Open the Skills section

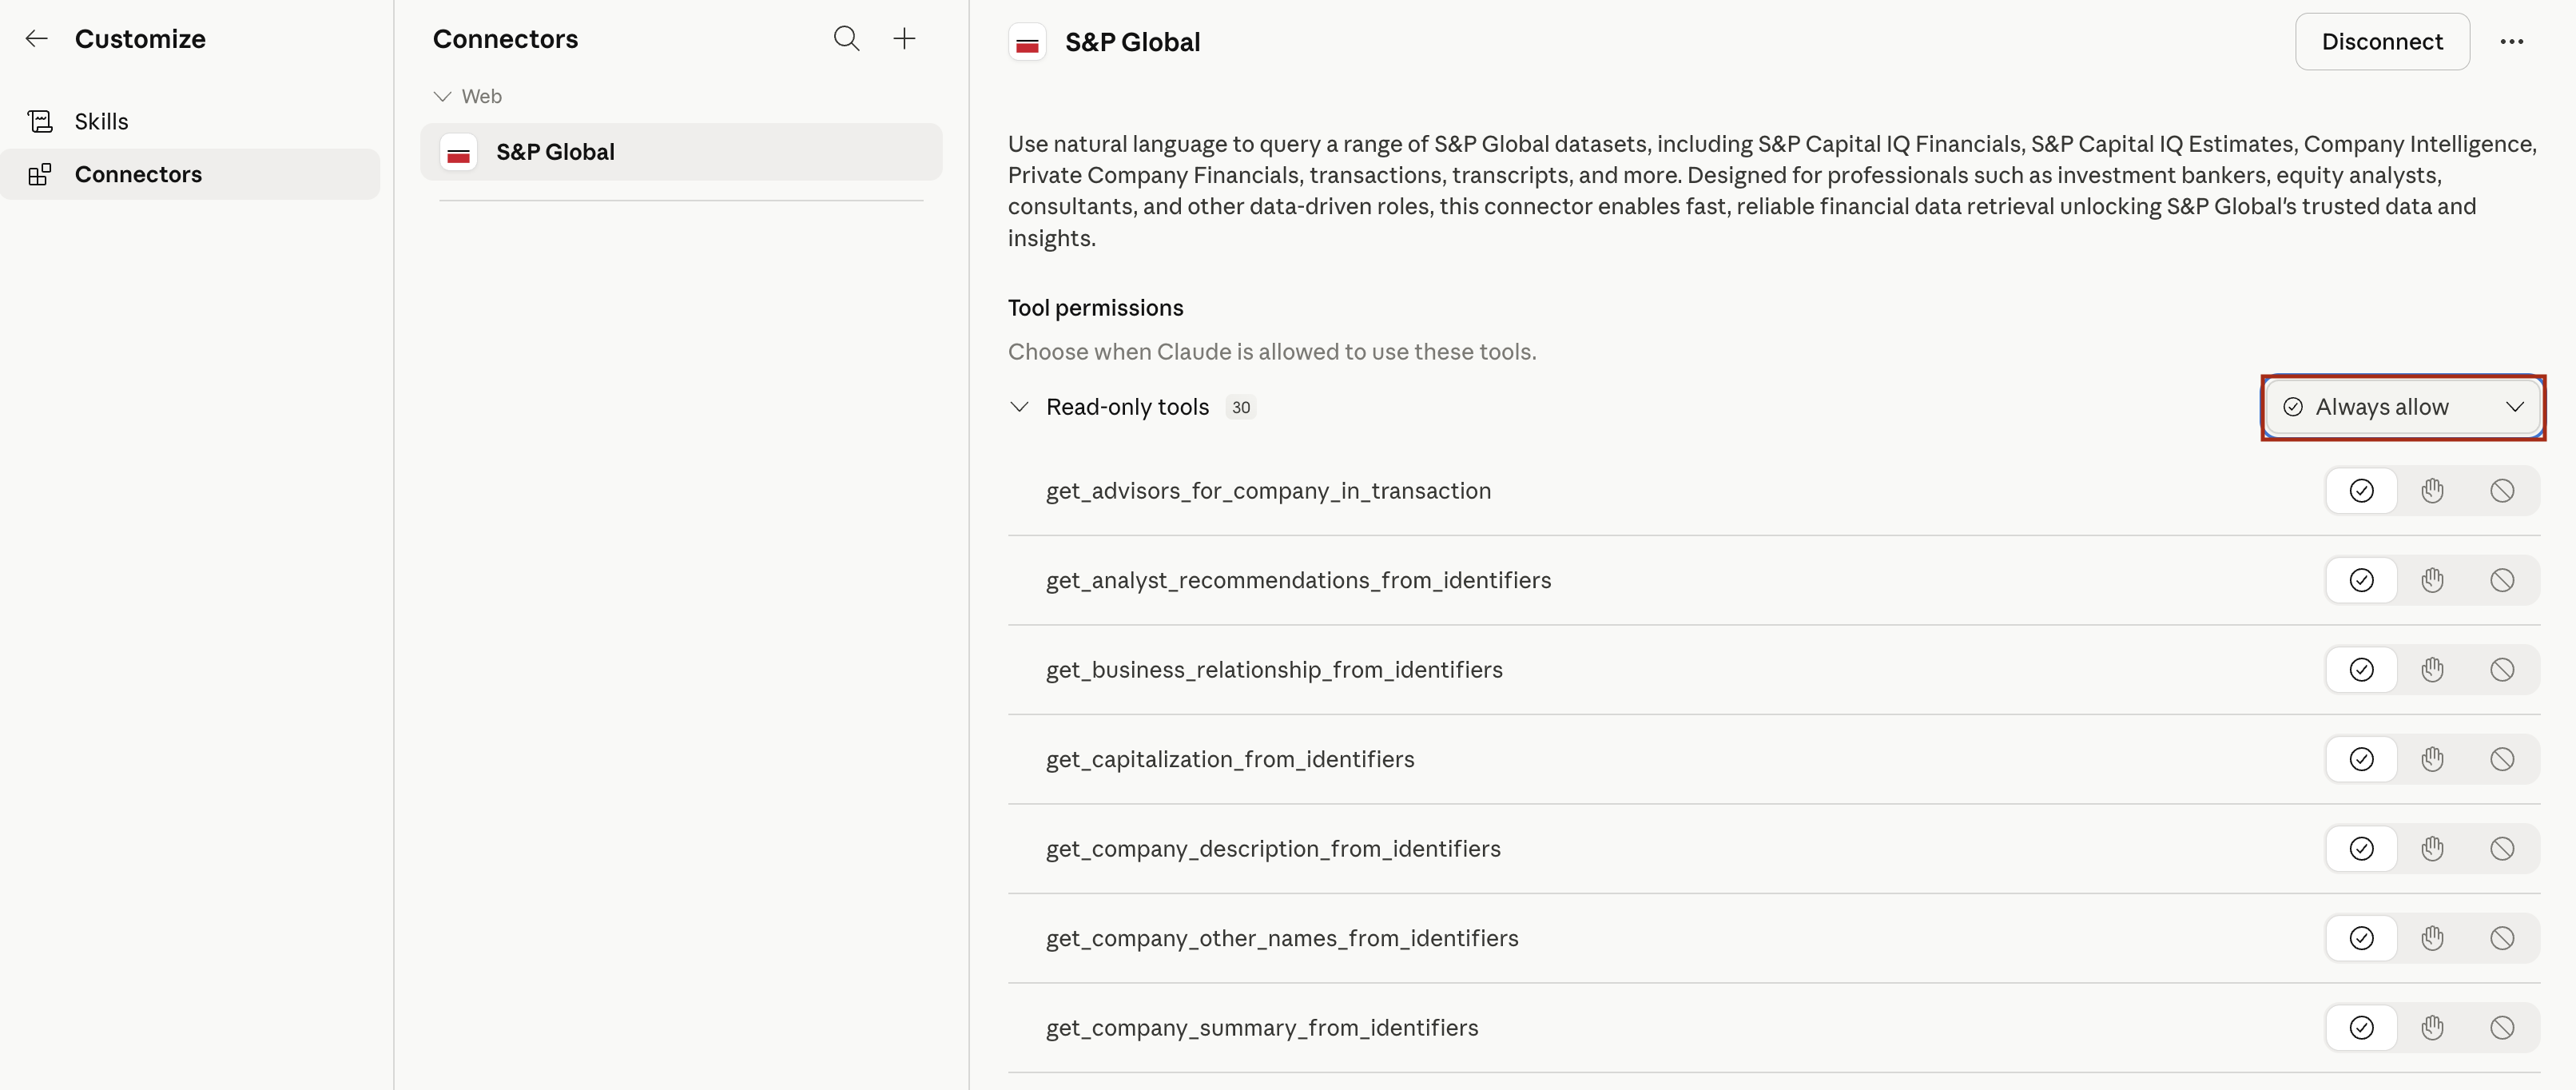190,121
